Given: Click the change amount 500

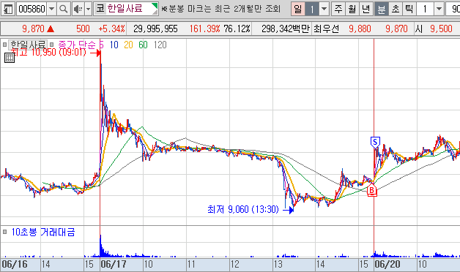Looking at the screenshot, I should tap(83, 29).
